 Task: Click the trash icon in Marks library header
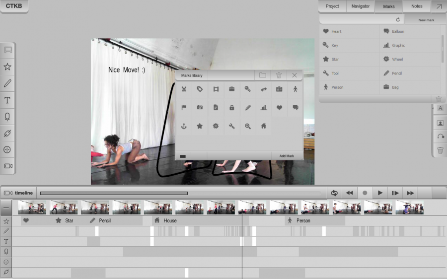(x=279, y=75)
